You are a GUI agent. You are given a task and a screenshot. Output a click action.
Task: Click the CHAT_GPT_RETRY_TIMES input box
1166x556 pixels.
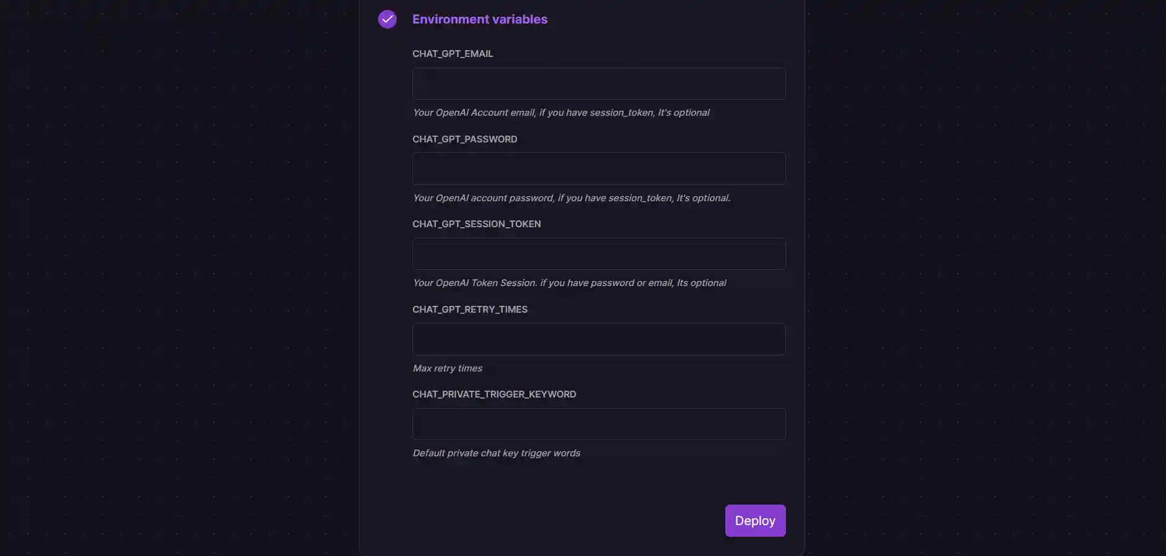coord(599,339)
